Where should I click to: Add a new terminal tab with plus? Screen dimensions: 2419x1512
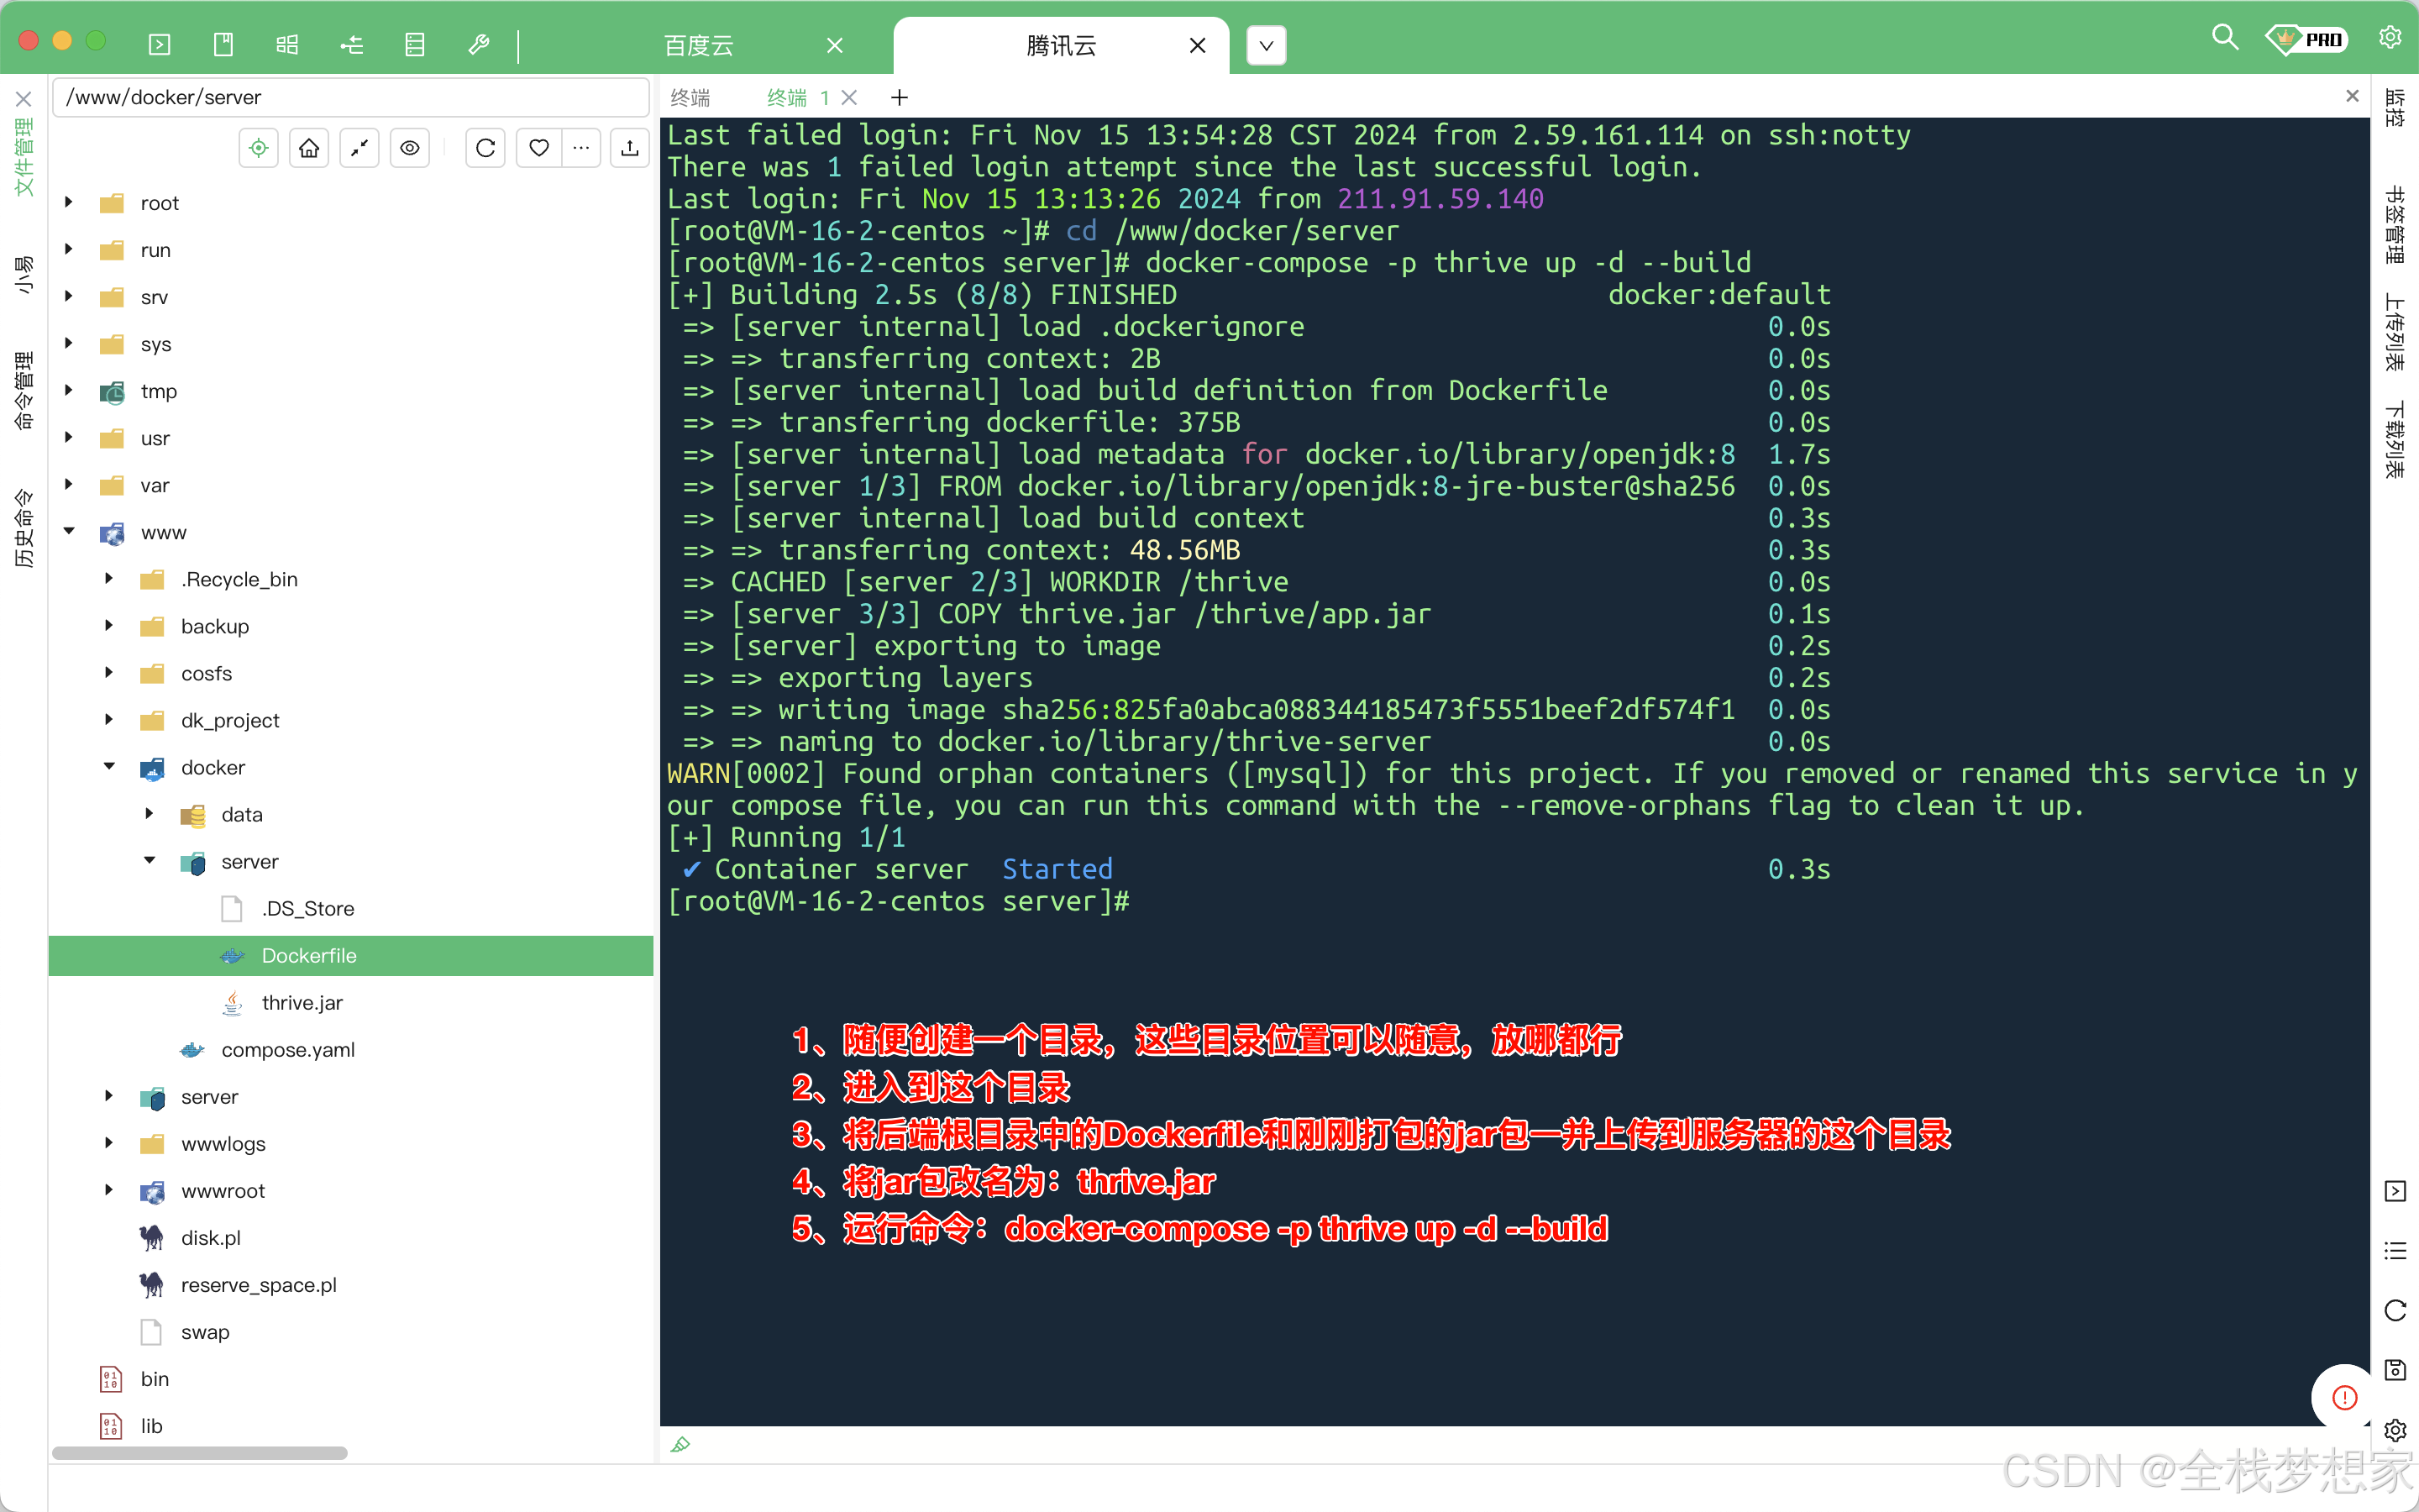[x=900, y=97]
